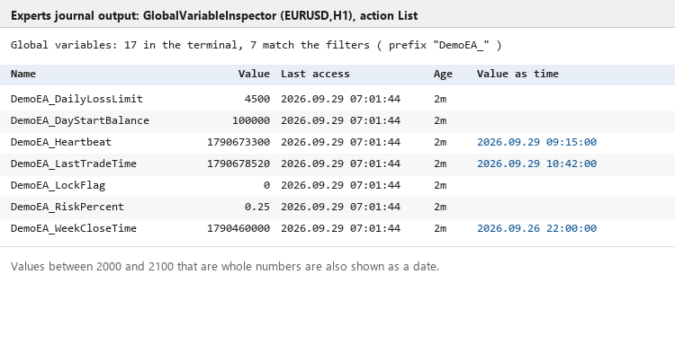The image size is (675, 354).
Task: Click the Experts journal output title
Action: coord(214,16)
